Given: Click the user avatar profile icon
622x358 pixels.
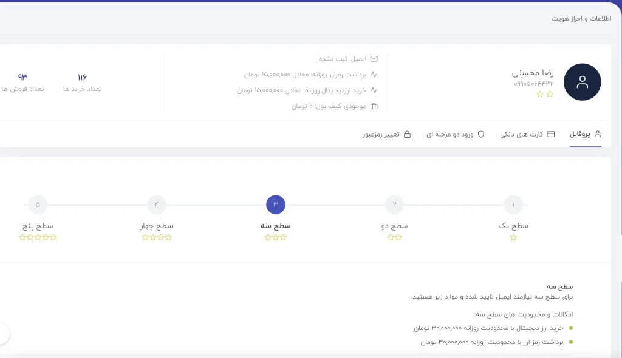Looking at the screenshot, I should pyautogui.click(x=582, y=82).
